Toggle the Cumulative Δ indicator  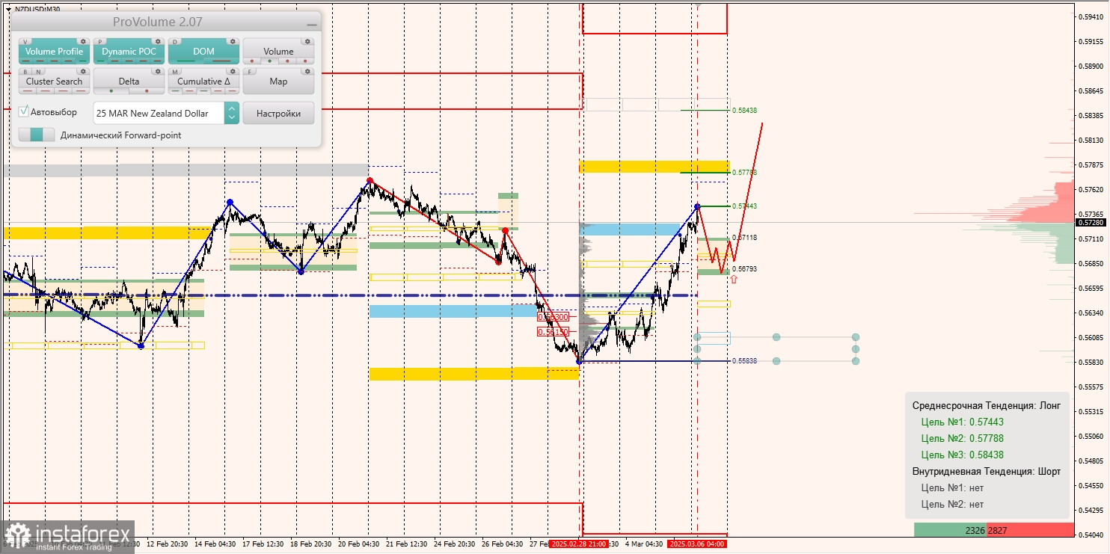click(x=203, y=81)
